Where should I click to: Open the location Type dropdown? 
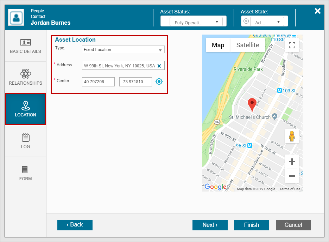(x=123, y=50)
